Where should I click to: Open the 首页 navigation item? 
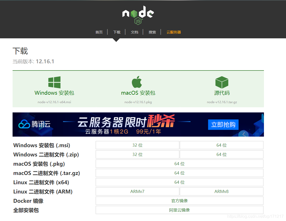tap(99, 32)
